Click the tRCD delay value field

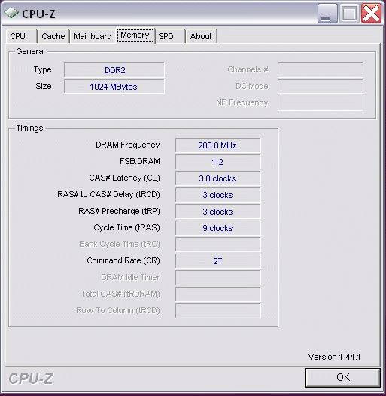(218, 195)
